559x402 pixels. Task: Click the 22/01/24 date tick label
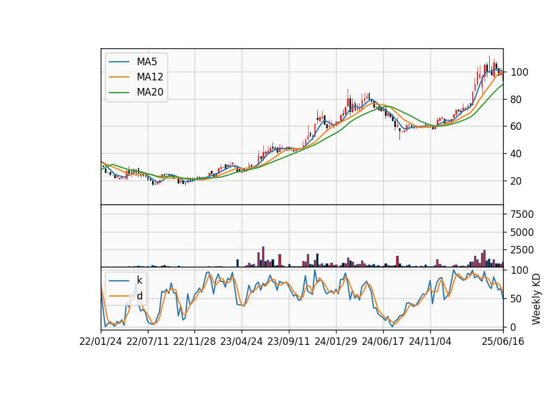click(101, 342)
